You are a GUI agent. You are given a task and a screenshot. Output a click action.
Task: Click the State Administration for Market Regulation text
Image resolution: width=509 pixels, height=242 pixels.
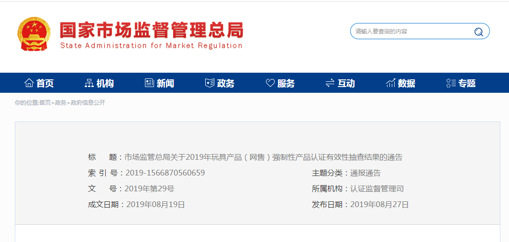[x=151, y=45]
